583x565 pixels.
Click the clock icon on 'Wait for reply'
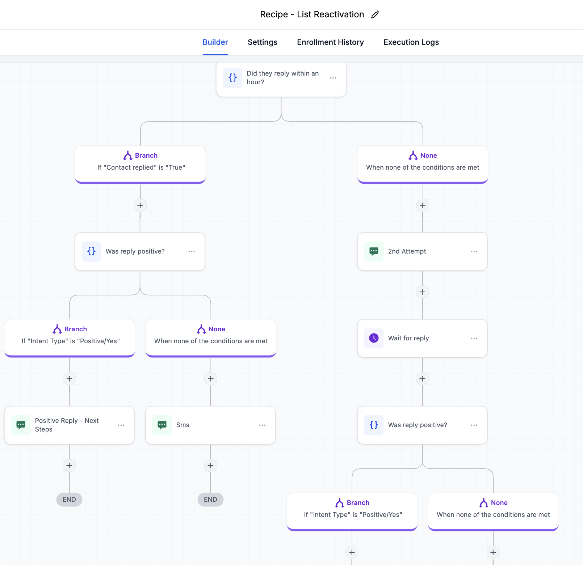coord(374,338)
